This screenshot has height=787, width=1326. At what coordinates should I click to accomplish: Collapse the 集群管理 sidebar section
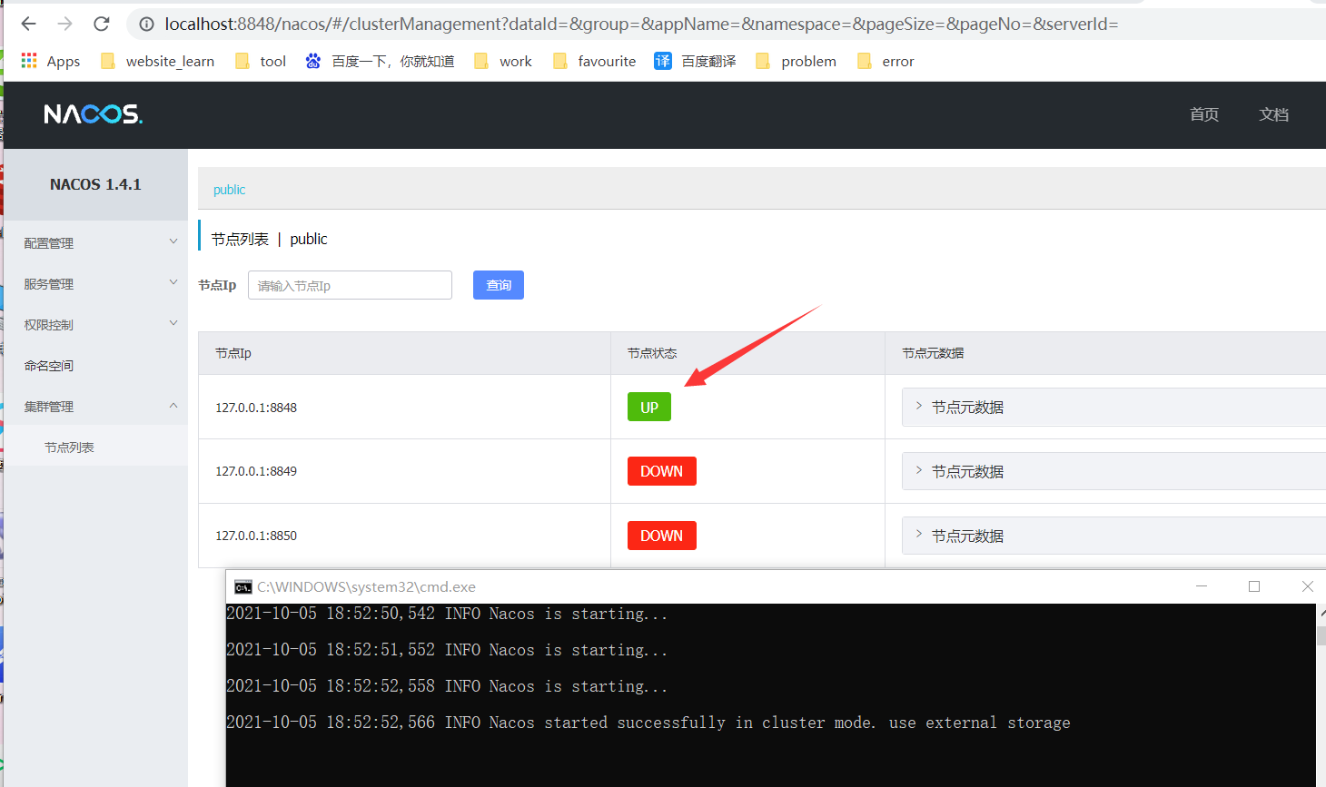(95, 406)
